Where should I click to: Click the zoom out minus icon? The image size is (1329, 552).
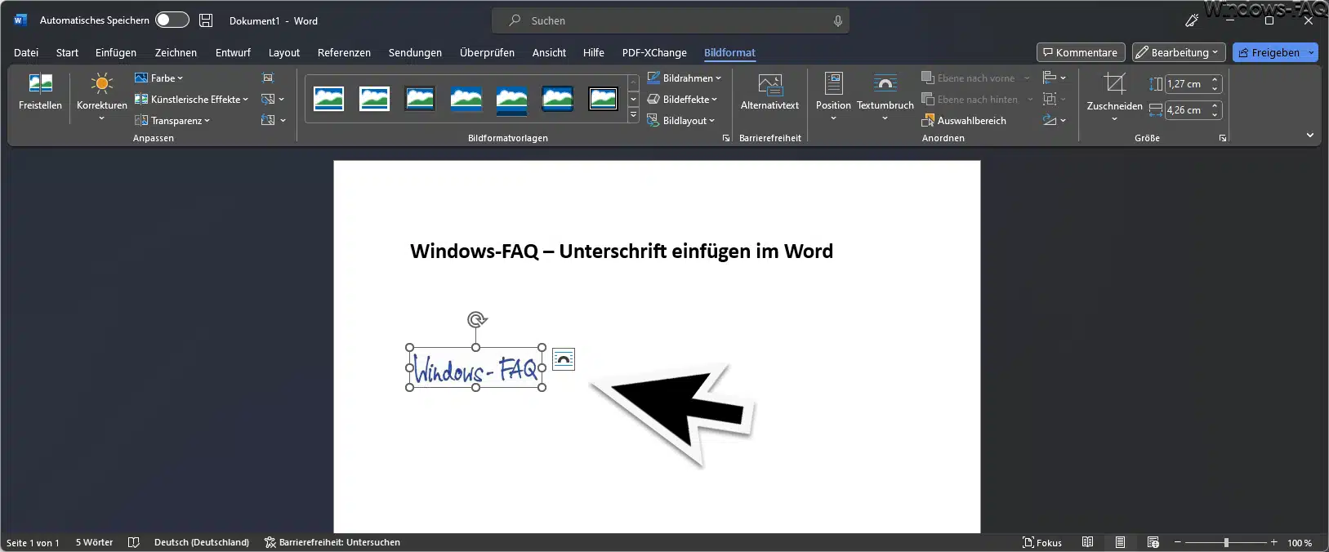[x=1177, y=542]
